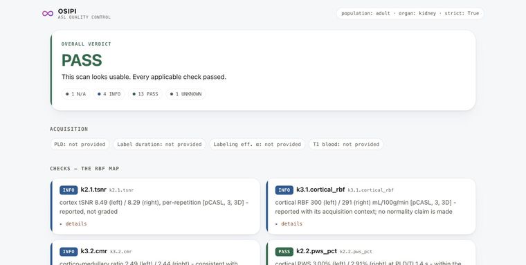This screenshot has height=265, width=526.
Task: Click the INFO badge on k3.1.cortical_rbf card
Action: 284,190
